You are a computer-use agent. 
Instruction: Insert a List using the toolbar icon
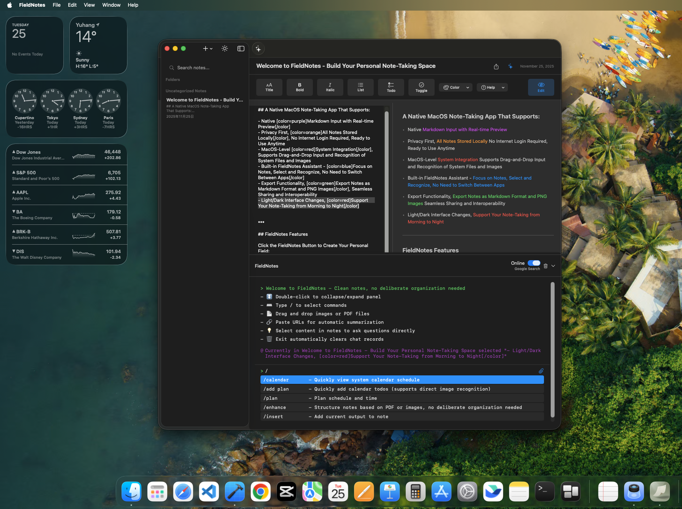tap(360, 87)
